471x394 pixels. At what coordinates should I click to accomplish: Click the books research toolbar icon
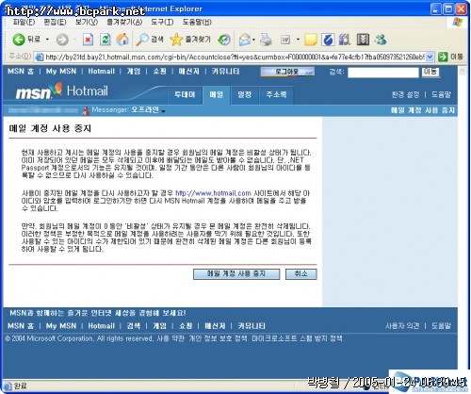pos(345,40)
